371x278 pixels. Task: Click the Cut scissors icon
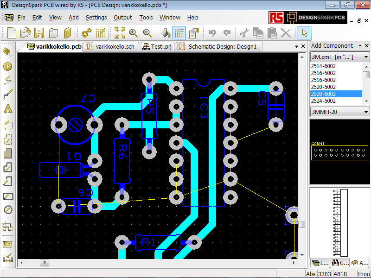tap(244, 33)
